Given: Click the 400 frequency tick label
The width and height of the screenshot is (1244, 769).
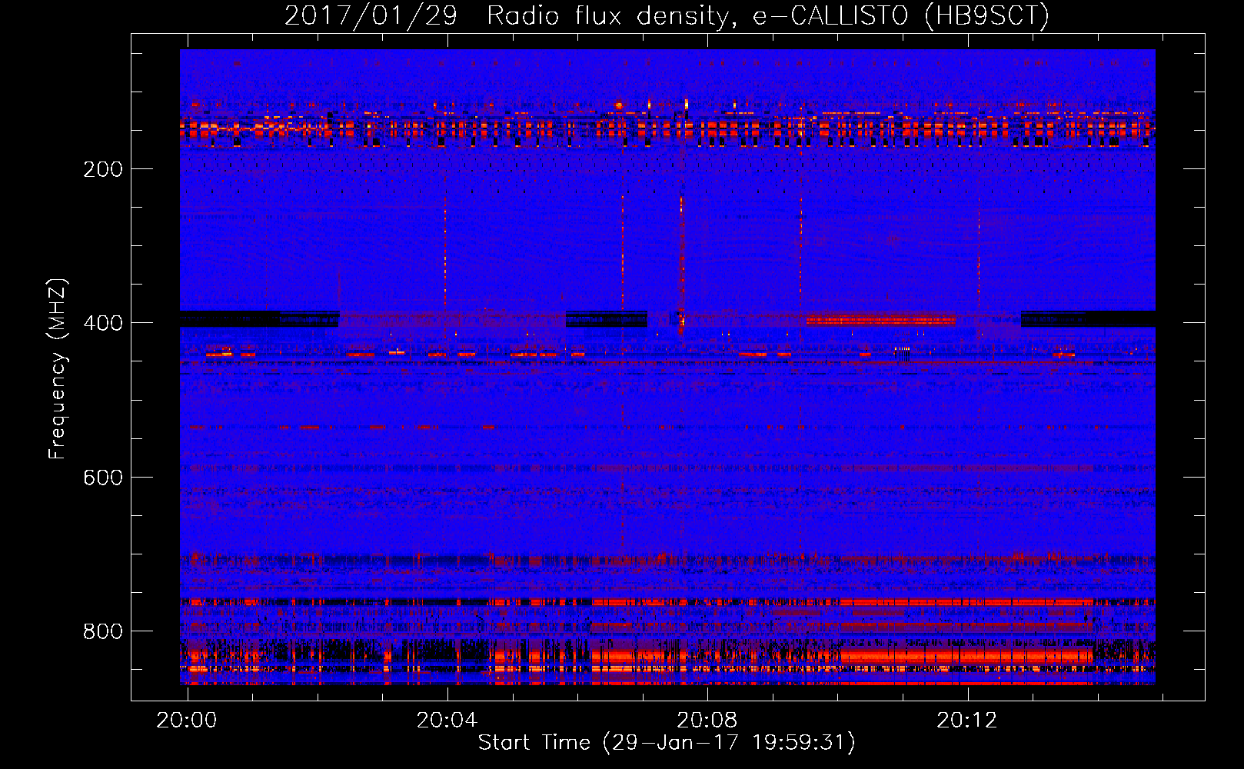Looking at the screenshot, I should click(x=102, y=323).
